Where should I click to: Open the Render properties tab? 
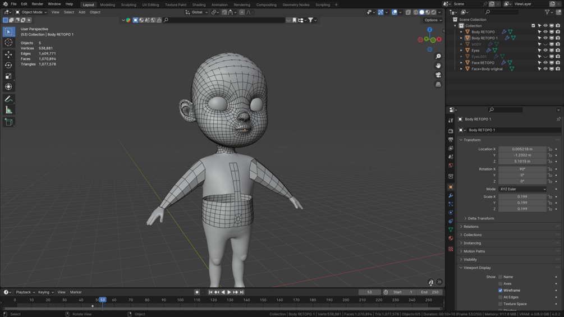coord(451,131)
